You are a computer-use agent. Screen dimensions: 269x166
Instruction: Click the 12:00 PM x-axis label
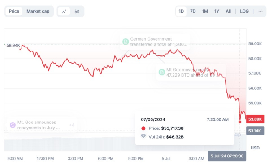tap(45, 159)
